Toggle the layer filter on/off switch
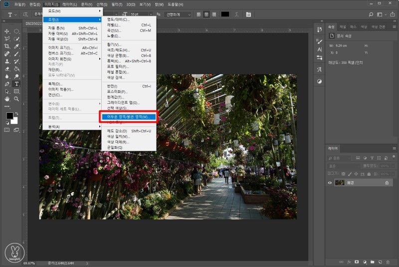The width and height of the screenshot is (399, 267). (393, 157)
